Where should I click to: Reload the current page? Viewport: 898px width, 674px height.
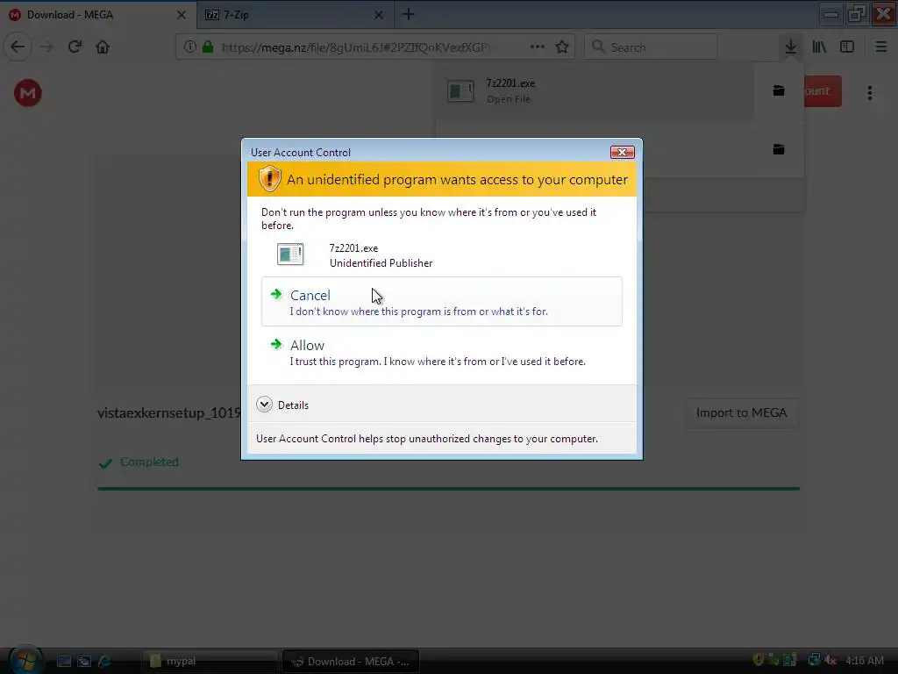[x=75, y=47]
